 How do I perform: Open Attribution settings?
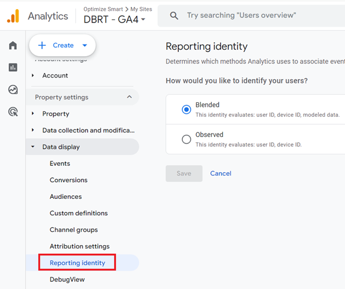pos(79,246)
